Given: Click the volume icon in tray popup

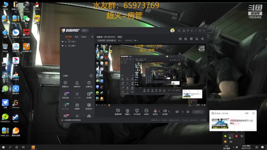Looking at the screenshot, I should point(231,142).
